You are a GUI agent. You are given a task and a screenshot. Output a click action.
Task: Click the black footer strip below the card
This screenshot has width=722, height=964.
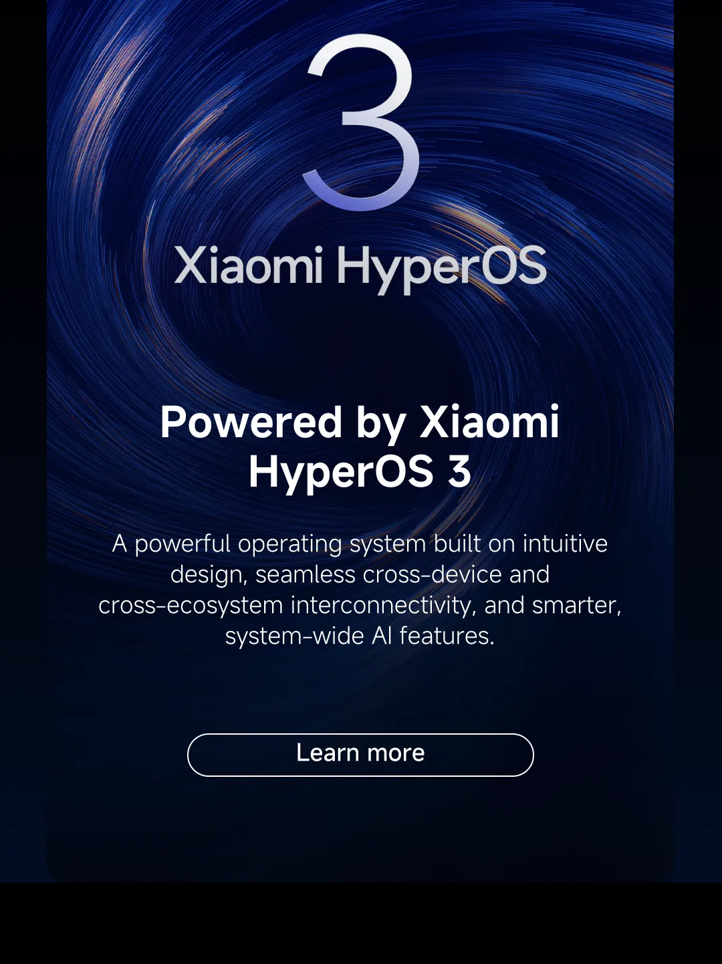[x=361, y=923]
